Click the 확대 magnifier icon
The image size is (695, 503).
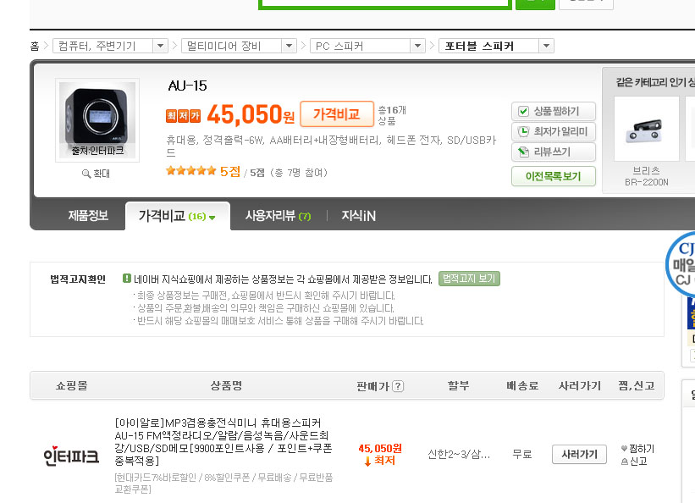point(86,174)
